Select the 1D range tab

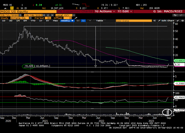[x=4, y=21]
